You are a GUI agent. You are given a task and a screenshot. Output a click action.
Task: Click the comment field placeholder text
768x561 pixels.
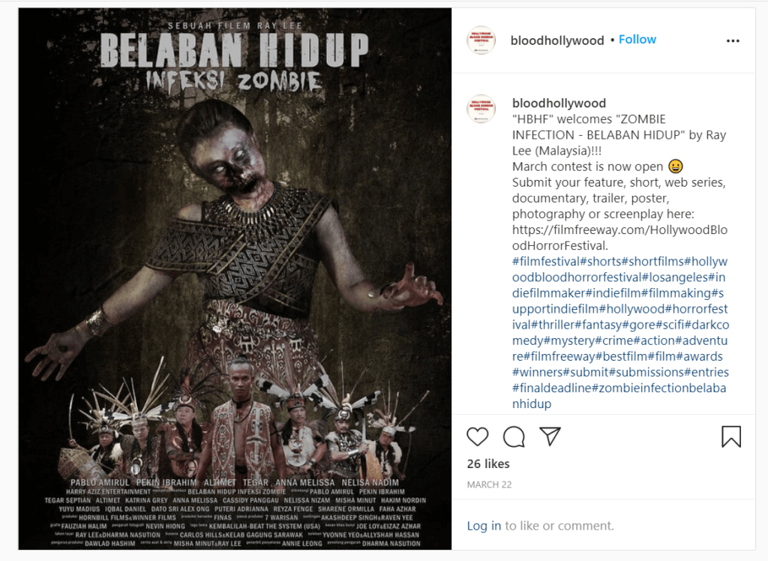(559, 526)
